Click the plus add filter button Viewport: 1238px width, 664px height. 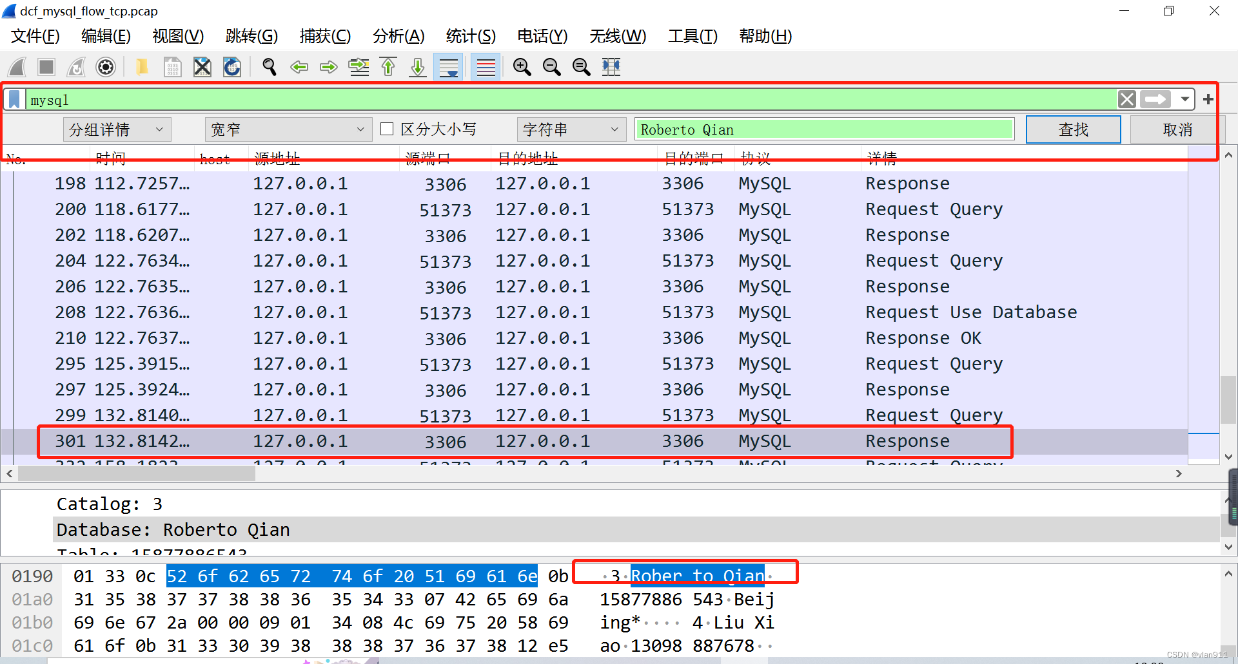coord(1208,99)
